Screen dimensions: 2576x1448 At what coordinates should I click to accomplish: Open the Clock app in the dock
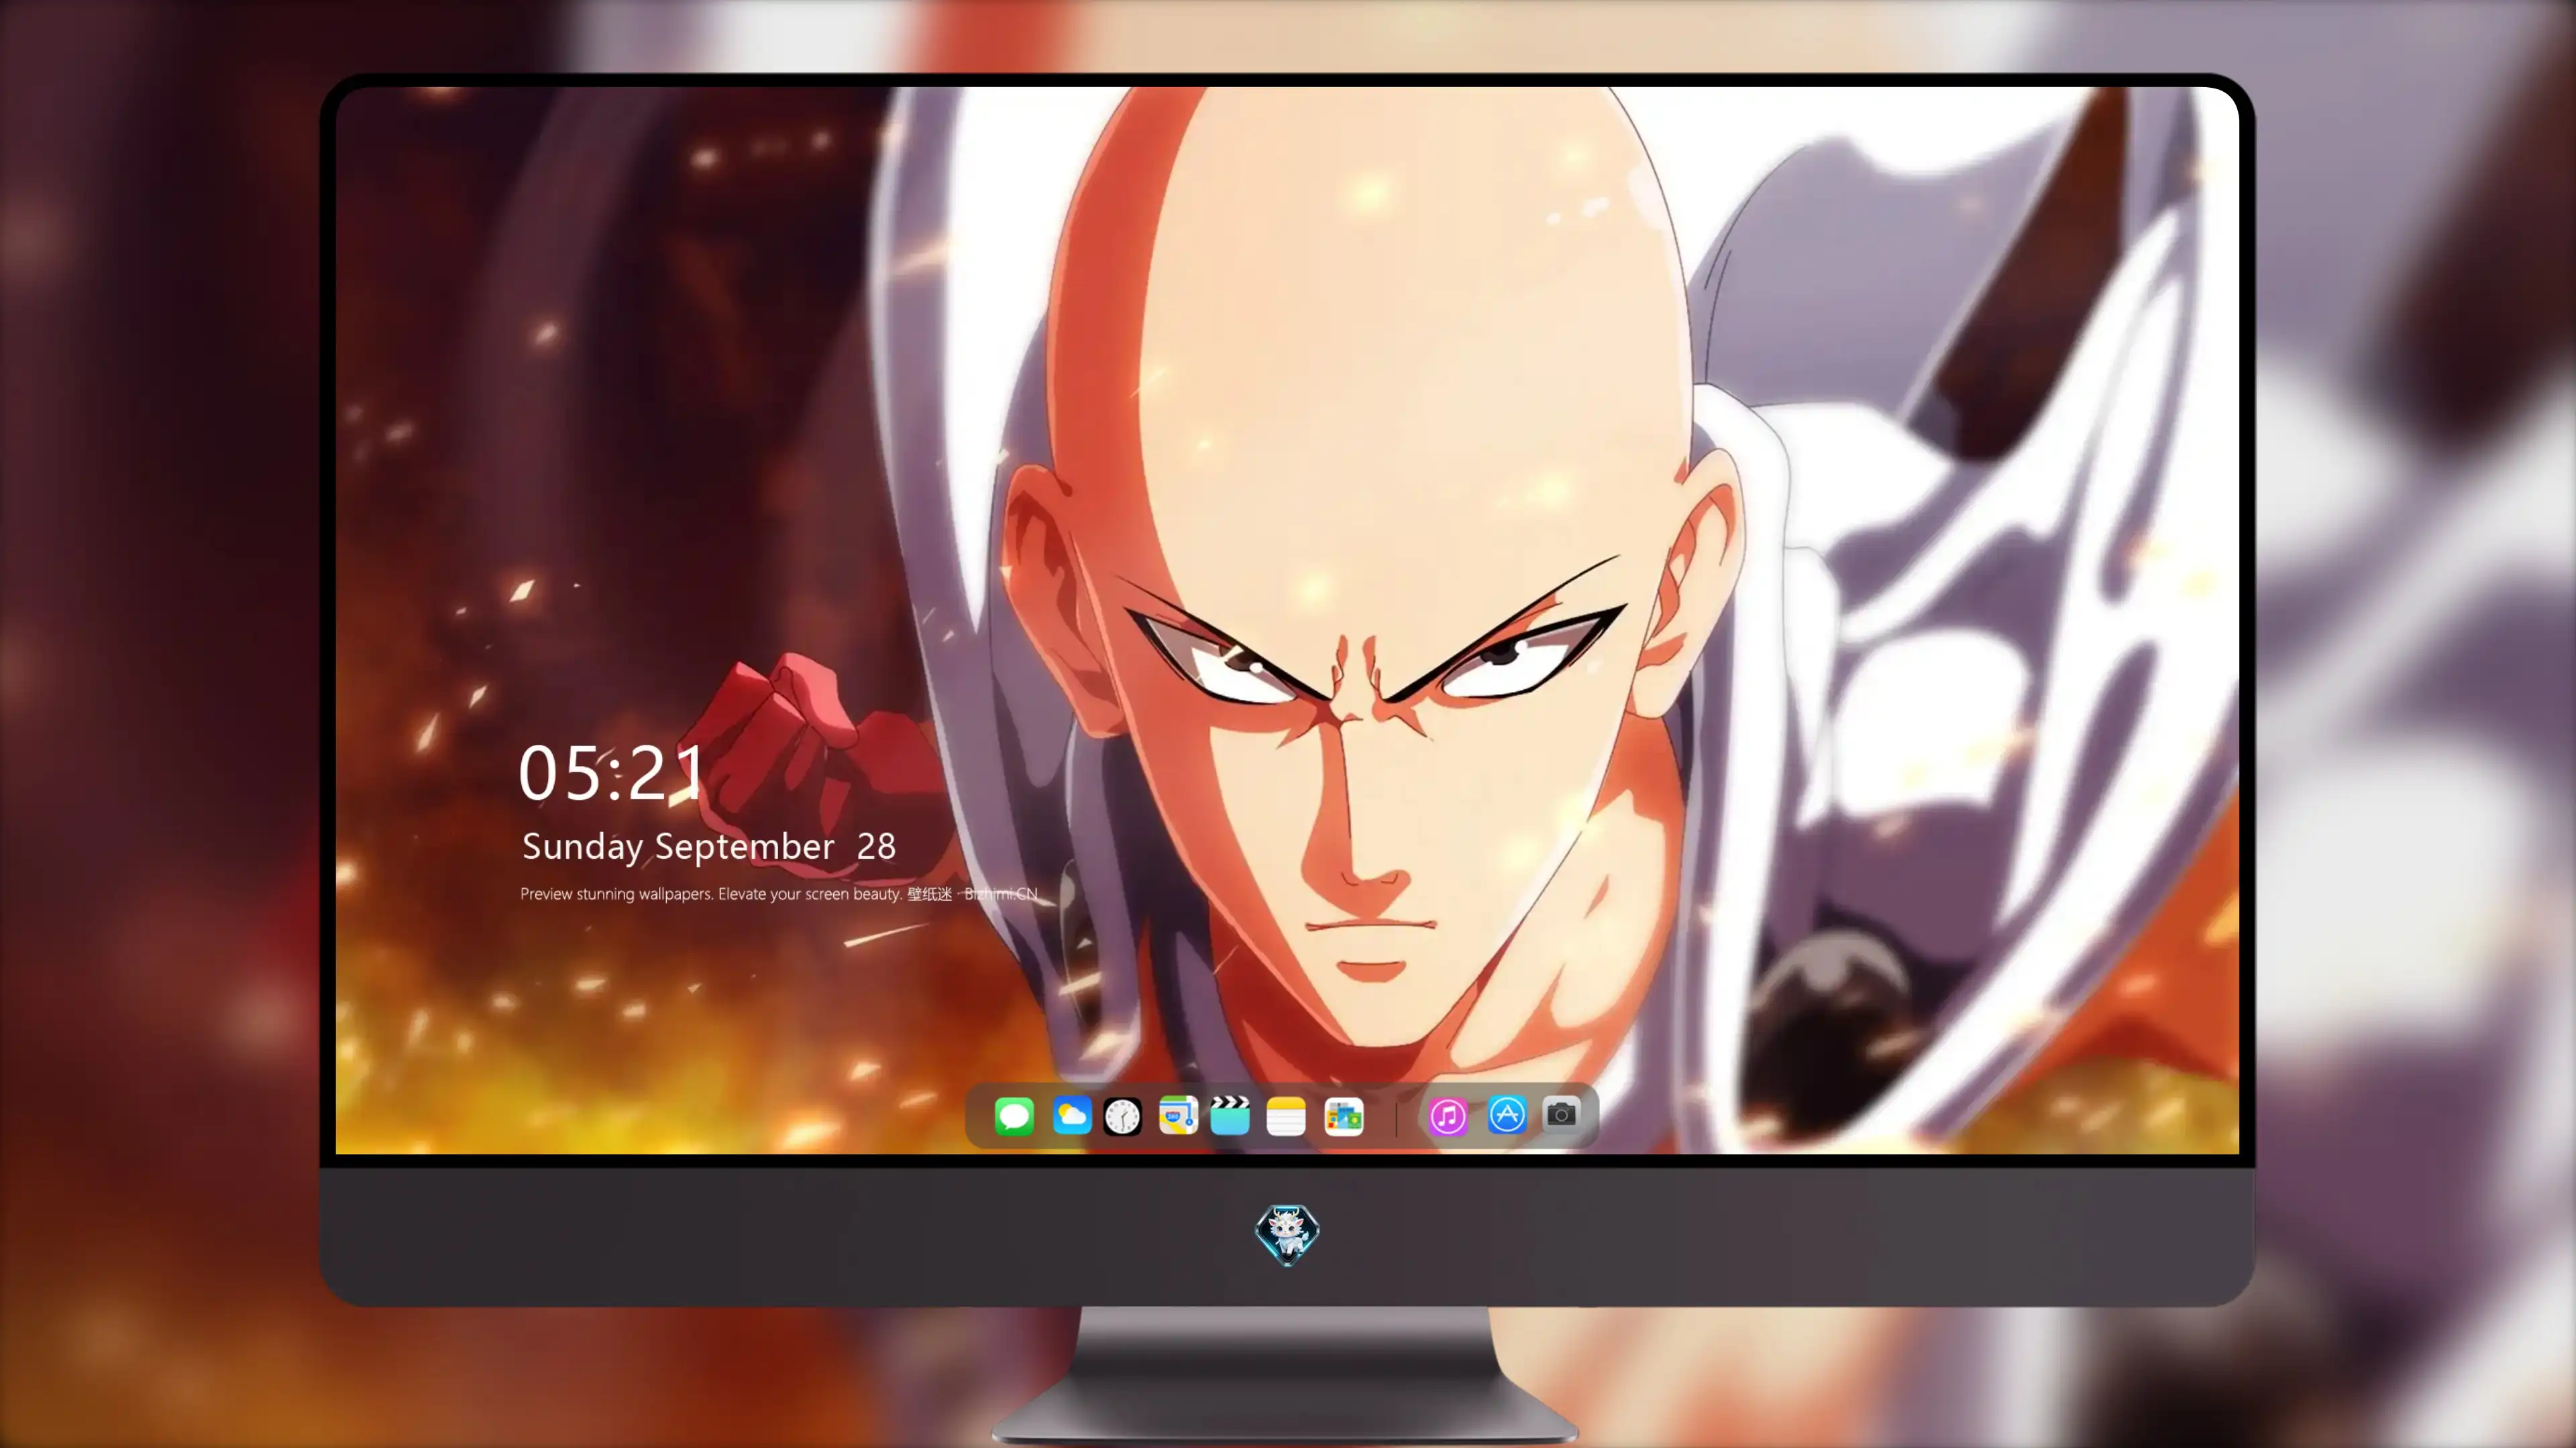pos(1122,1115)
